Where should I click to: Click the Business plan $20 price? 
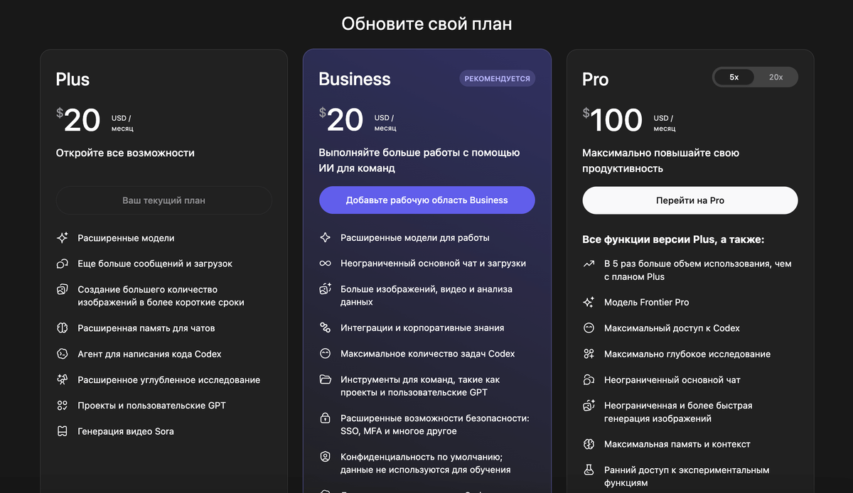[341, 120]
